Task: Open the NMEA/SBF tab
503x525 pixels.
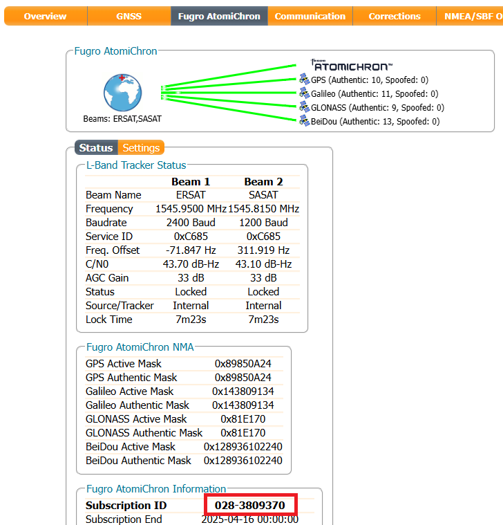Action: pos(470,16)
